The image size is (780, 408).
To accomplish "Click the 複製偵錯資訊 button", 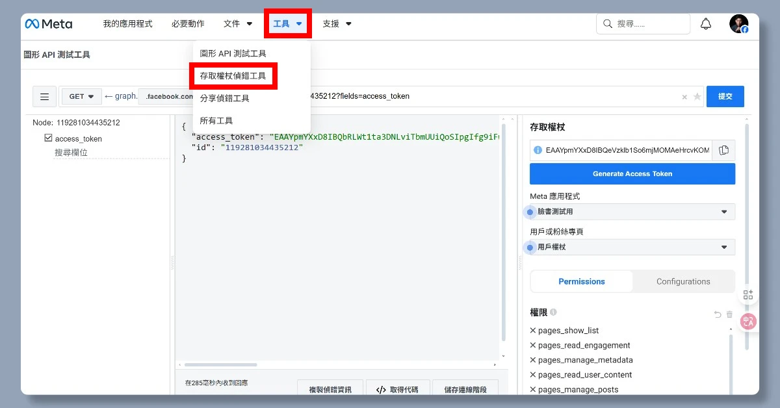I will coord(330,389).
